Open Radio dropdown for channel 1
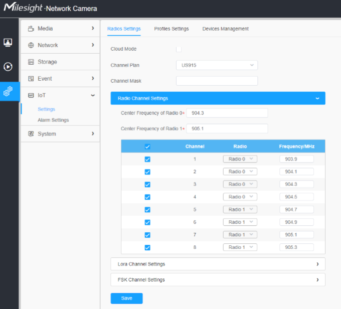This screenshot has height=309, width=341. click(240, 159)
